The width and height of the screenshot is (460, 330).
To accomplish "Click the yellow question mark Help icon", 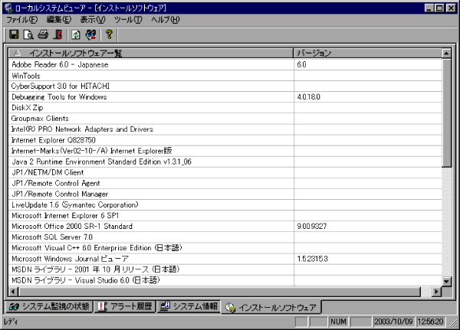I will pyautogui.click(x=109, y=34).
